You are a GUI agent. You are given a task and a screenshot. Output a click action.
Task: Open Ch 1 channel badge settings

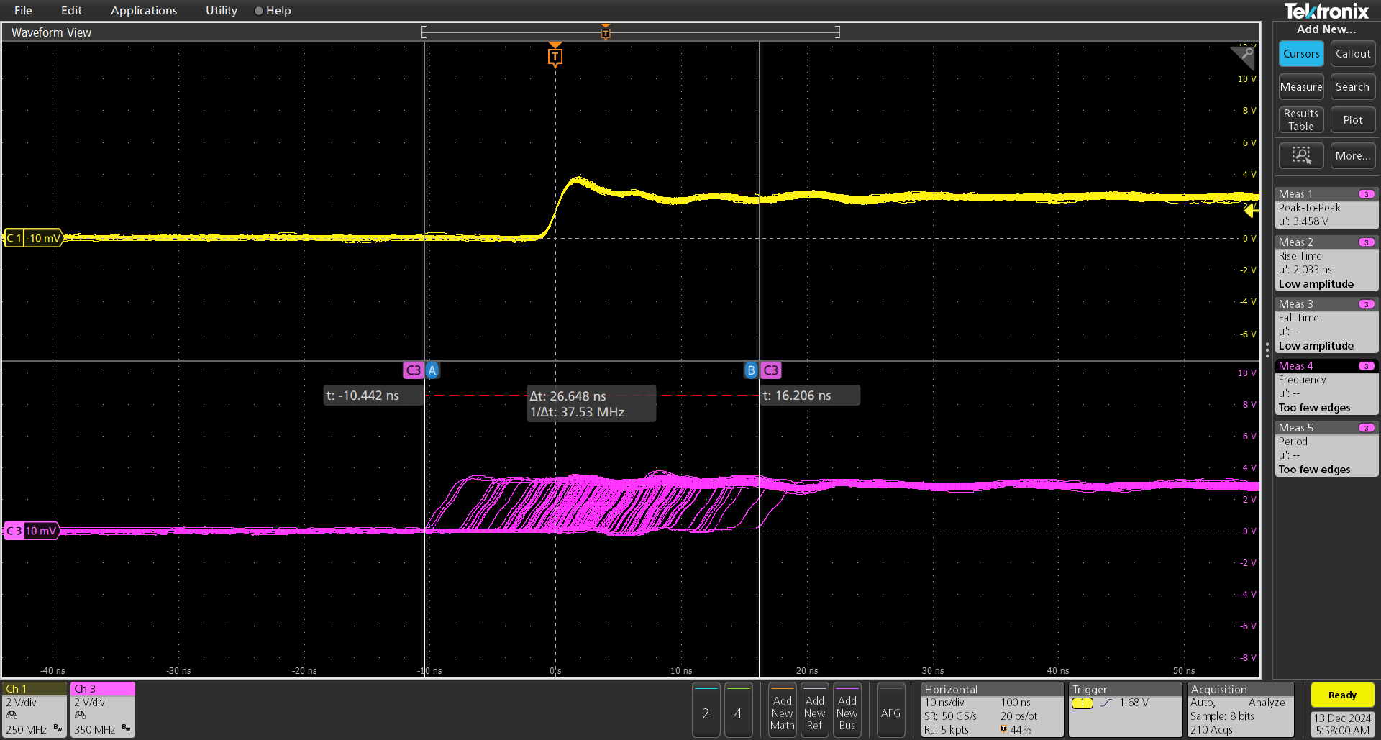pyautogui.click(x=33, y=709)
